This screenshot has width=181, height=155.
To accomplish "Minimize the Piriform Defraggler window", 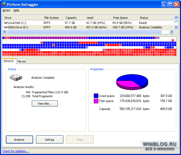I will (164, 5).
